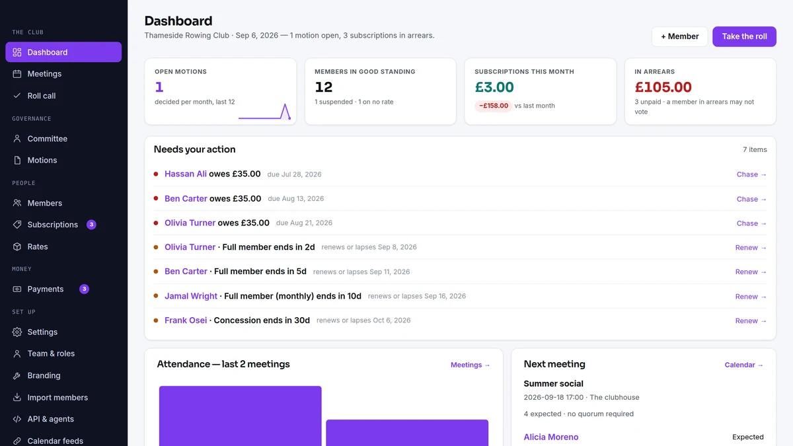Open Team & roles menu item

63,353
